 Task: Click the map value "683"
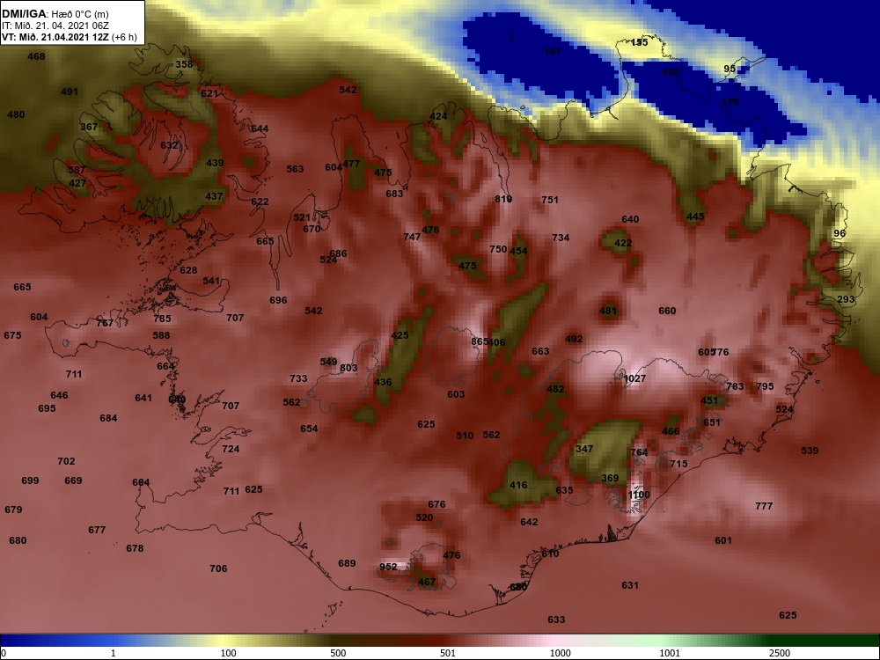click(394, 193)
